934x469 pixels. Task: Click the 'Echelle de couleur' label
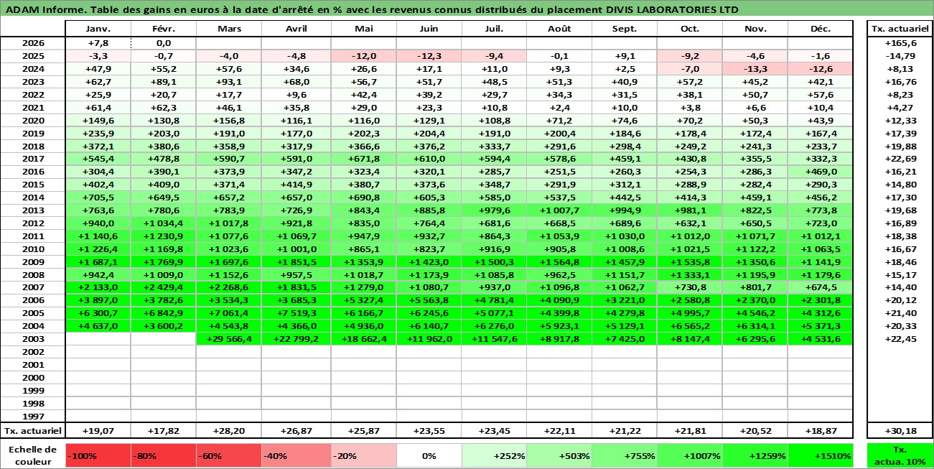click(33, 455)
